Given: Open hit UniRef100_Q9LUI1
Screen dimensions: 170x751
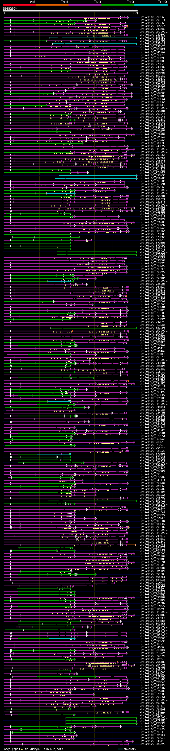Looking at the screenshot, I should point(152,20).
